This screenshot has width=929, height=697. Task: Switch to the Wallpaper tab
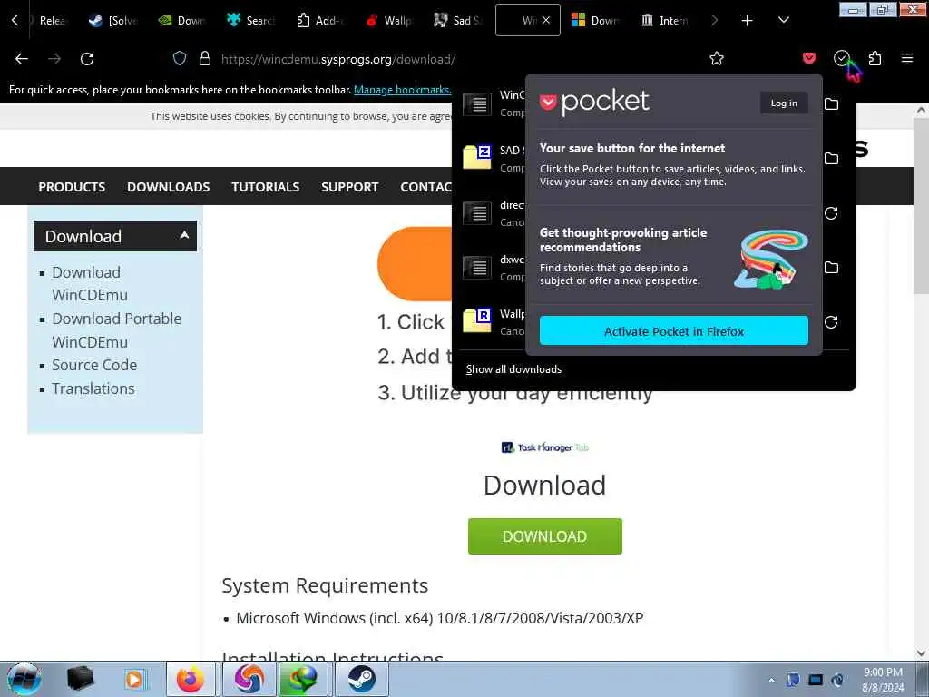click(389, 21)
